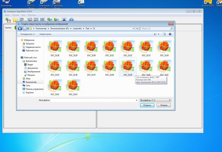Viewport: 222px width, 152px height.
Task: Open Сеть network icon in sidebar
Action: (x=24, y=85)
